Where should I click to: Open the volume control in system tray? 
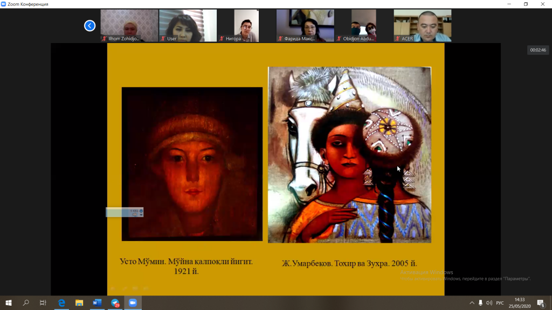[489, 303]
